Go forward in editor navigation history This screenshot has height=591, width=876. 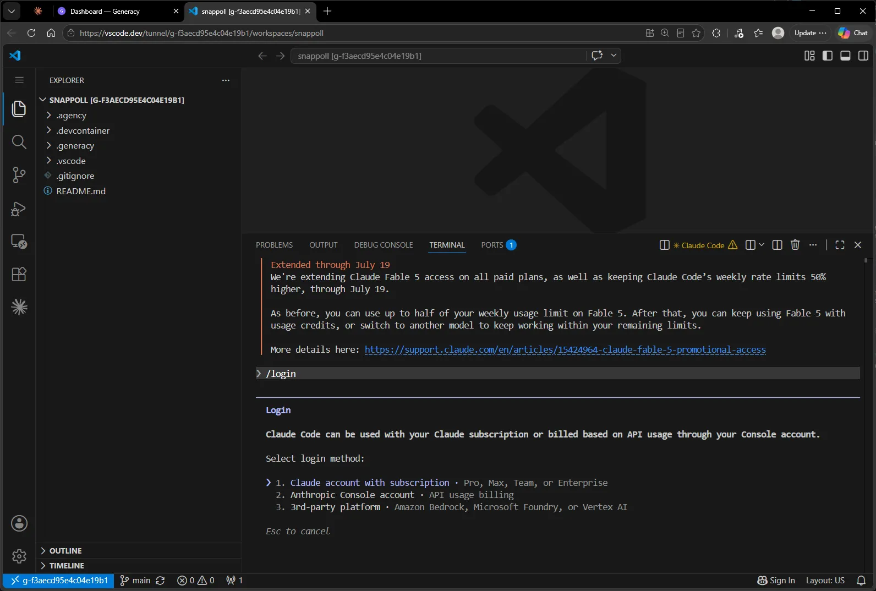point(280,56)
